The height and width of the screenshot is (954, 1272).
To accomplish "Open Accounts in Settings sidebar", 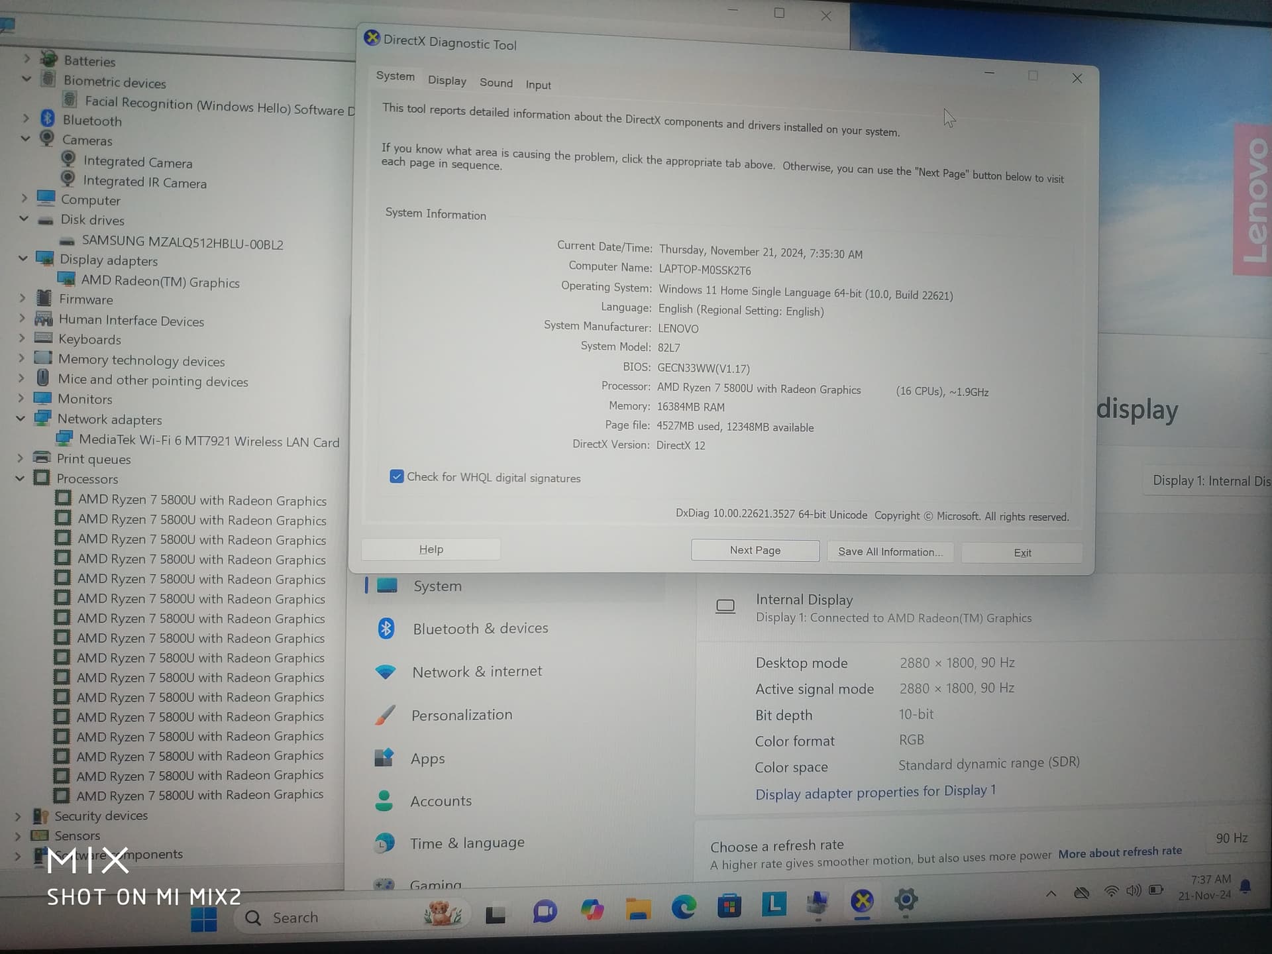I will coord(422,801).
